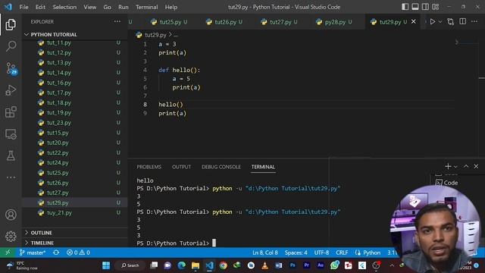Click Ln 8, Col 8 cursor position
485x273 pixels.
point(265,253)
